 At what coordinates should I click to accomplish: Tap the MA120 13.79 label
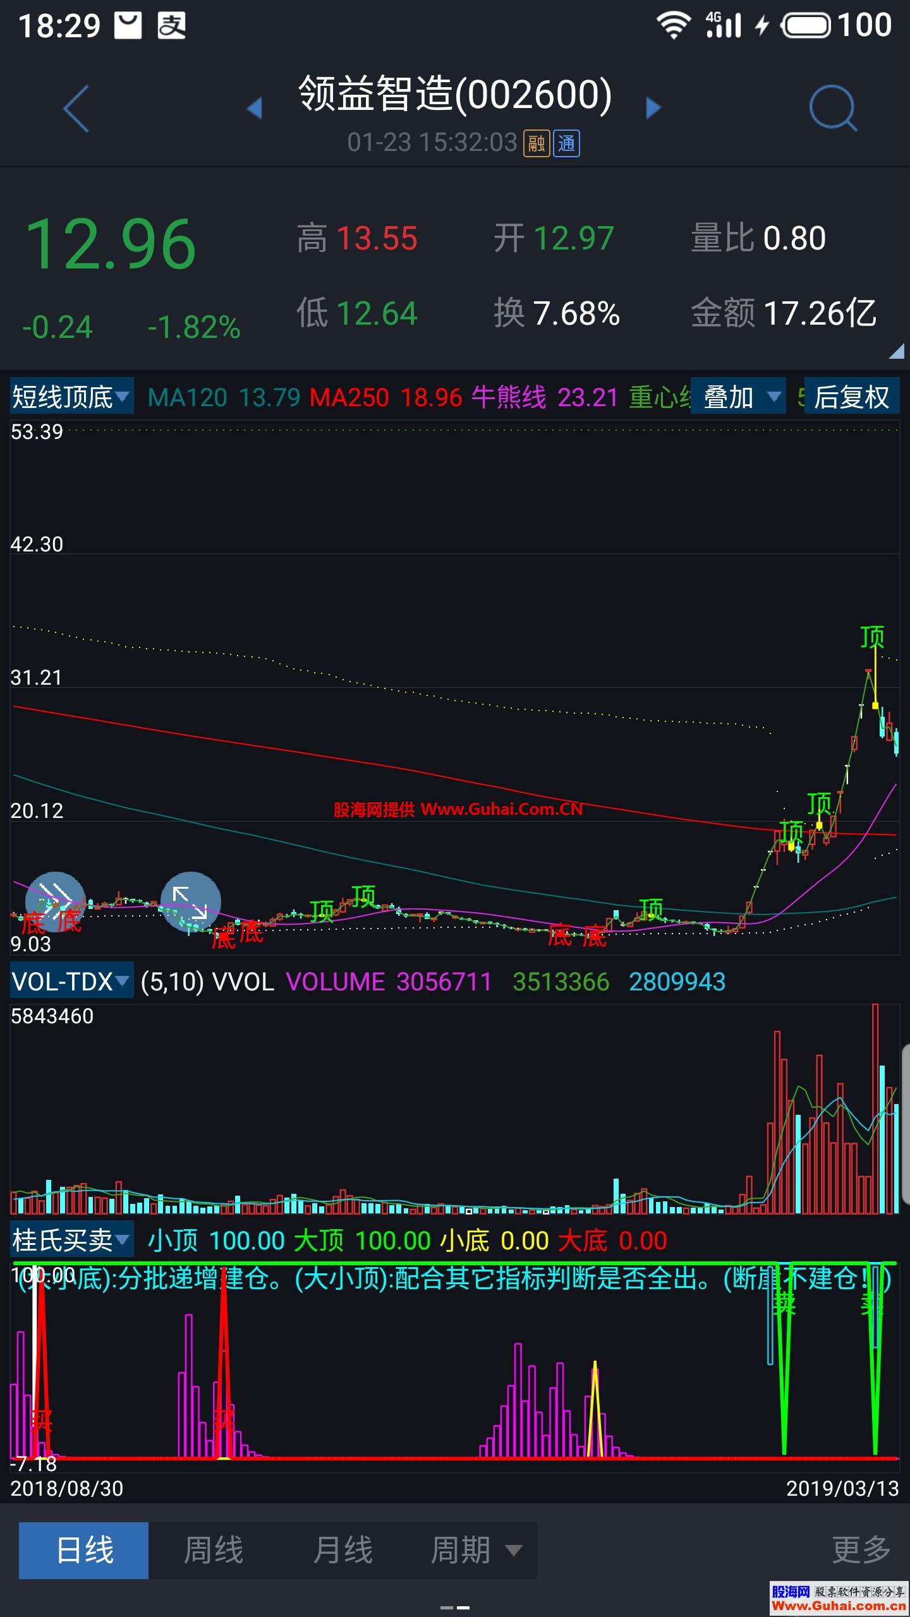[224, 398]
